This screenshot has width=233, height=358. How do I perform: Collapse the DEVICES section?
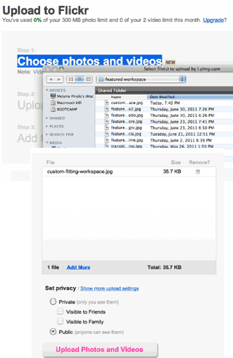47,90
